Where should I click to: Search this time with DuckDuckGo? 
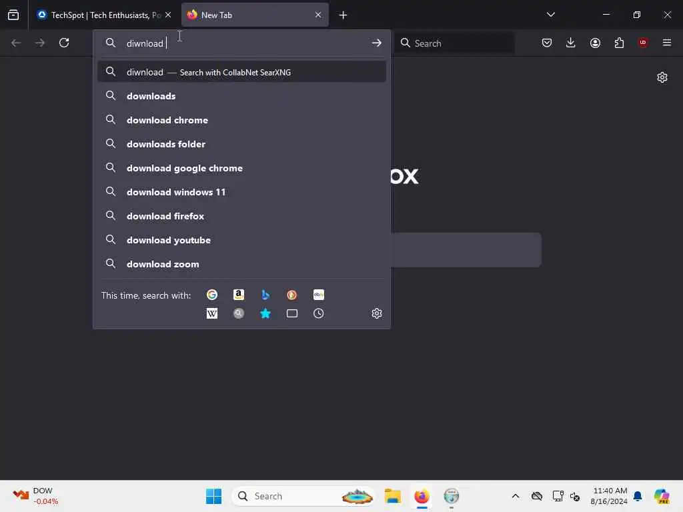pos(292,295)
